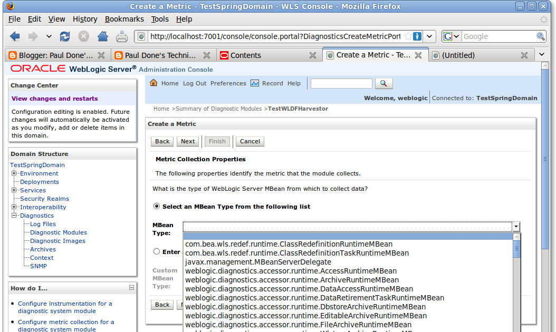Click the stop loading icon
Viewport: 556px width, 332px height.
tap(83, 36)
